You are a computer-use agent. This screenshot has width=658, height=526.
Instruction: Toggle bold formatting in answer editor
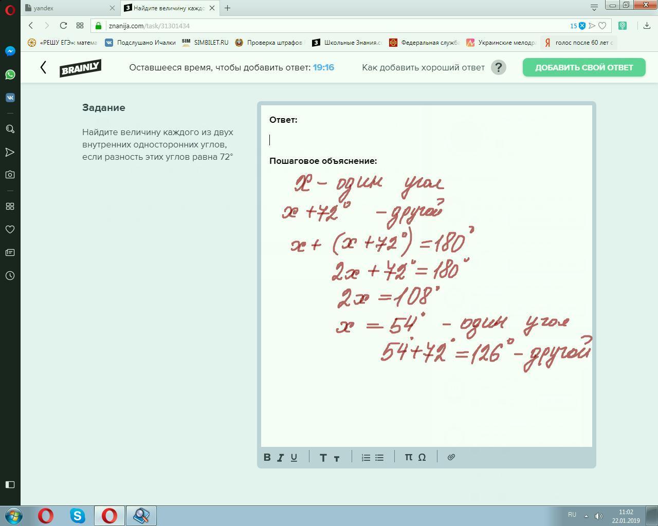point(267,457)
